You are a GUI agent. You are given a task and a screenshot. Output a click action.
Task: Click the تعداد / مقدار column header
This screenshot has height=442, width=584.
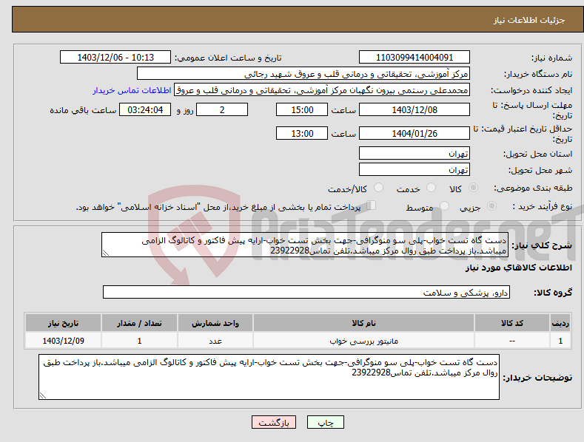click(139, 323)
